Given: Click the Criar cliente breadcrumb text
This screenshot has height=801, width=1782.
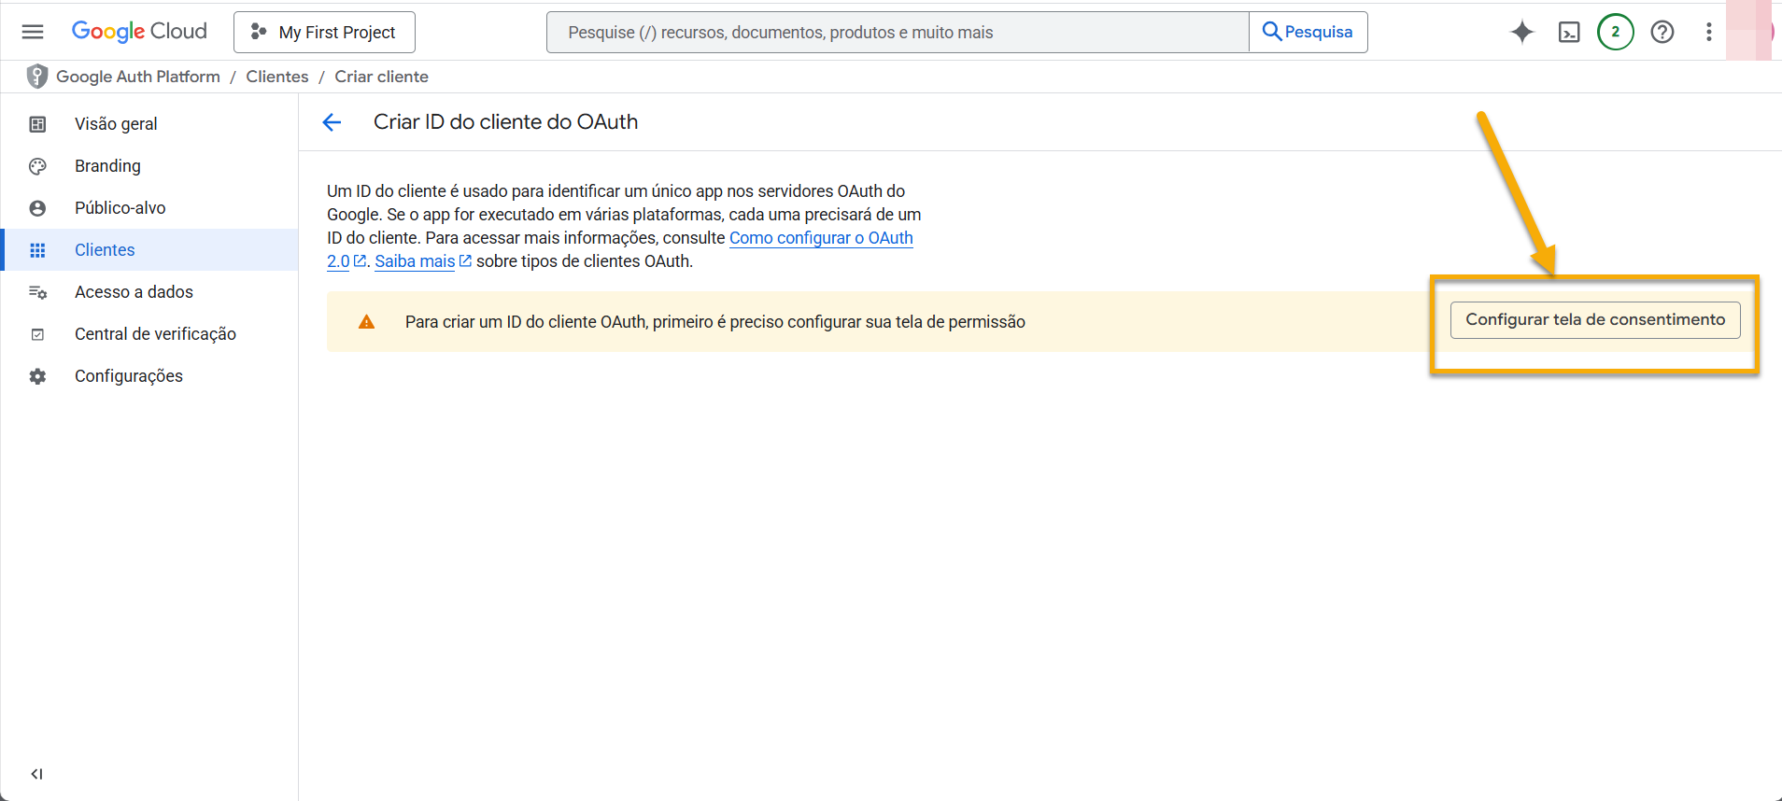Looking at the screenshot, I should pyautogui.click(x=382, y=77).
